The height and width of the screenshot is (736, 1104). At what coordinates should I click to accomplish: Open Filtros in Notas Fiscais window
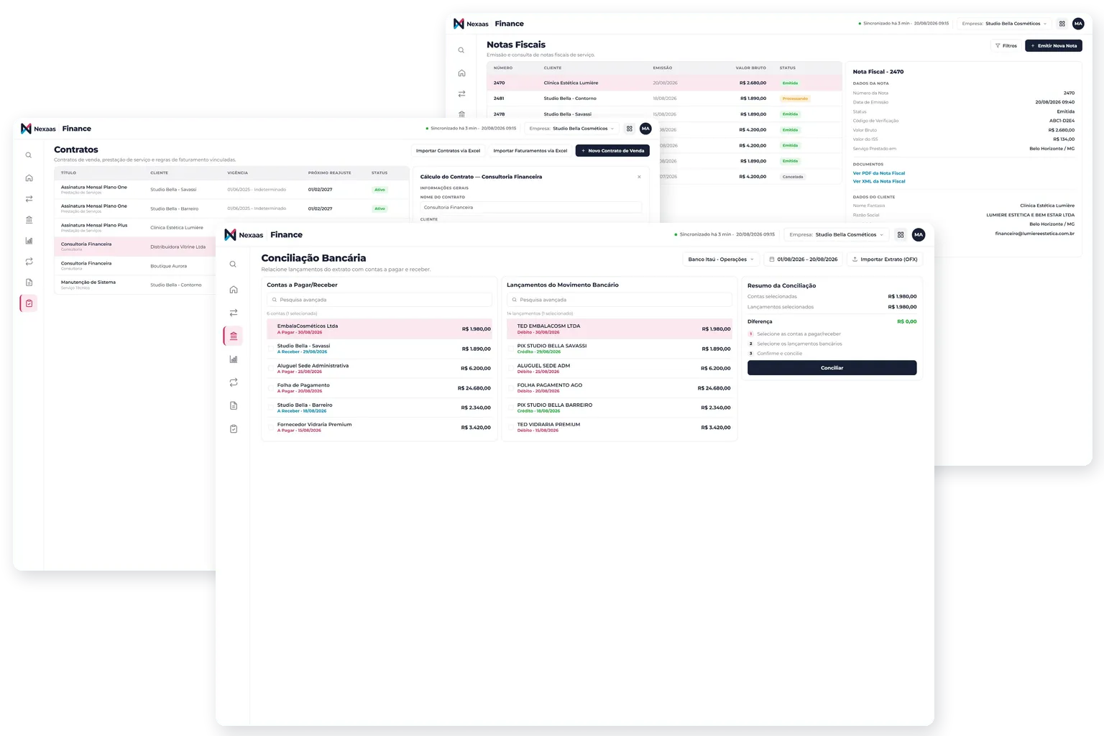(1006, 46)
